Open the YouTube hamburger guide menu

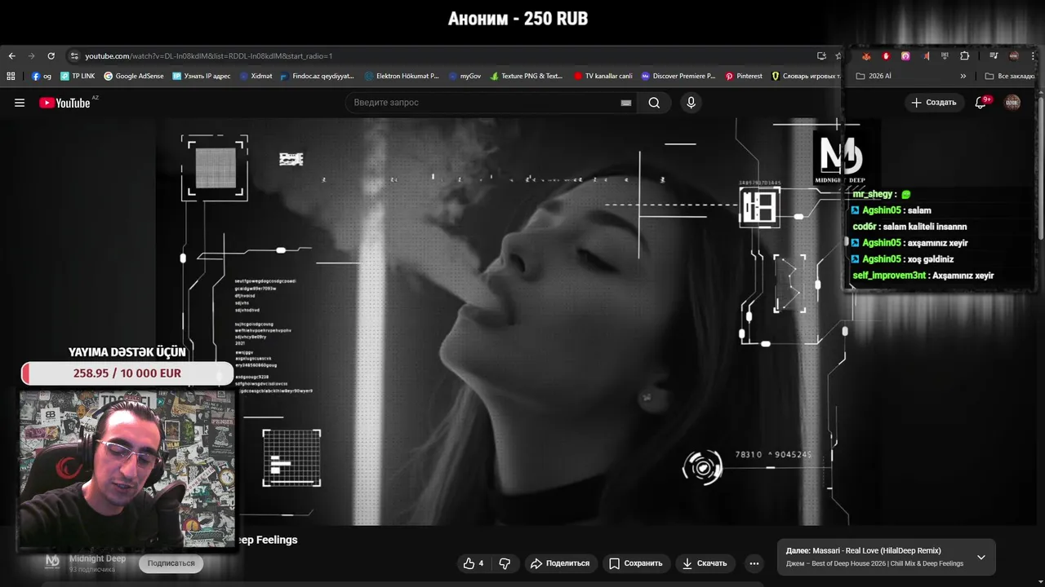20,103
